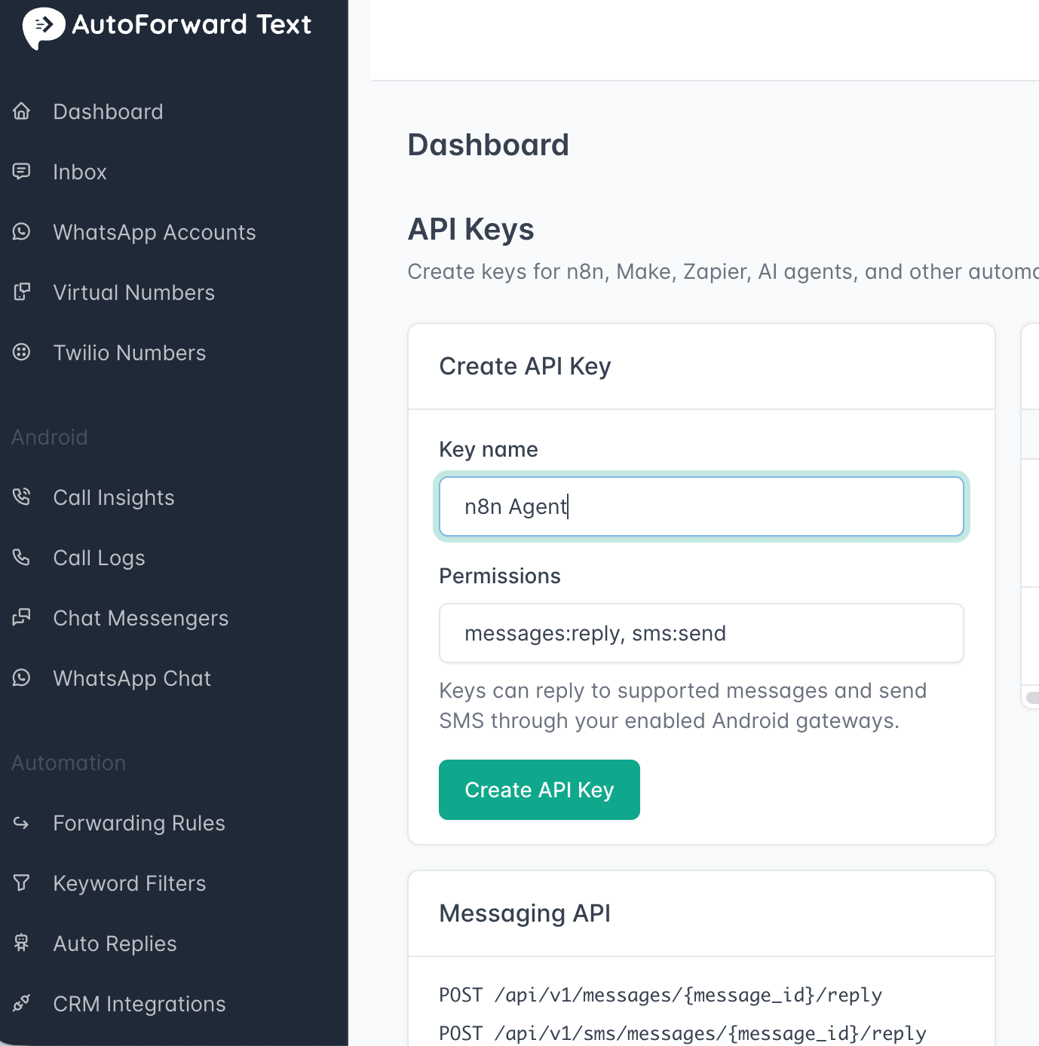
Task: Click the POST /api/v1/sms/messages/{message_id}/reply line
Action: click(683, 1033)
